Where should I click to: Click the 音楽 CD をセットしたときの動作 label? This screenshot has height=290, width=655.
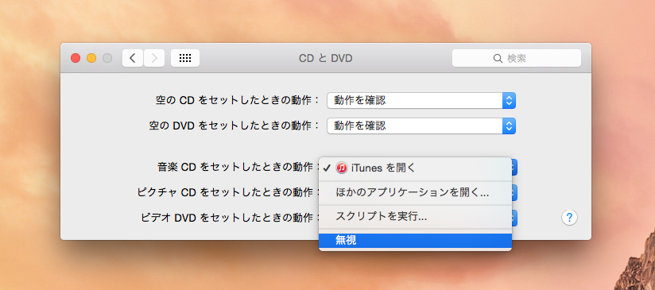point(238,168)
